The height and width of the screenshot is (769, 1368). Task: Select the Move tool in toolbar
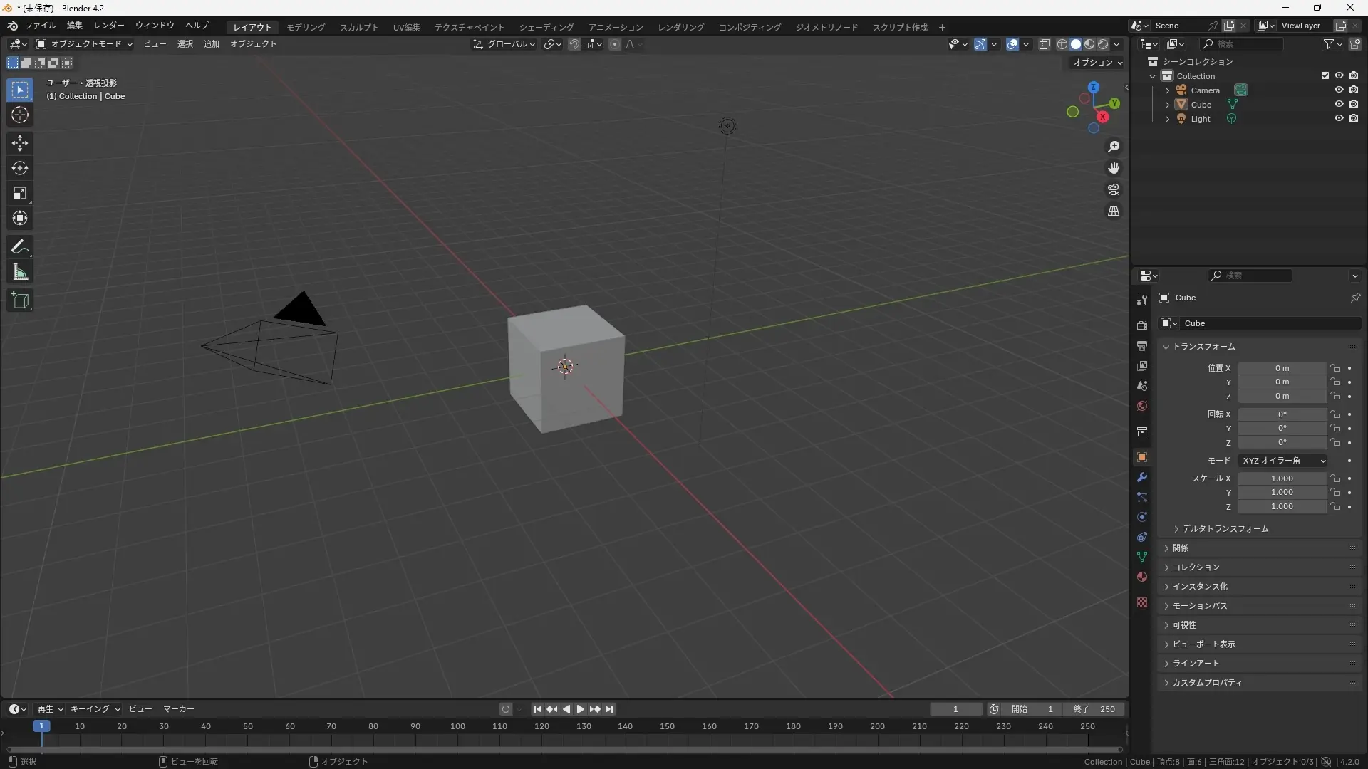pyautogui.click(x=21, y=142)
